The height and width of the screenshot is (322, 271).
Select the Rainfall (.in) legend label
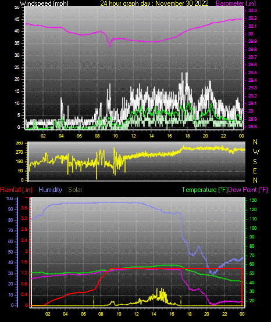pos(16,190)
